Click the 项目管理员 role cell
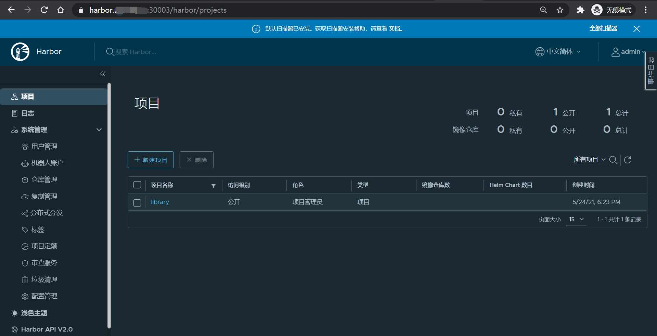Image resolution: width=657 pixels, height=336 pixels. tap(308, 202)
